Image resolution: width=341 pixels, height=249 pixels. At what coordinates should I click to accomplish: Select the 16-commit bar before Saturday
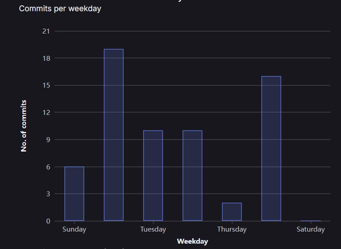coord(271,148)
